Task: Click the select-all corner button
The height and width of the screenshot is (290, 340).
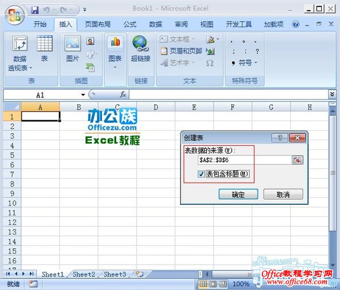Action: pyautogui.click(x=12, y=107)
